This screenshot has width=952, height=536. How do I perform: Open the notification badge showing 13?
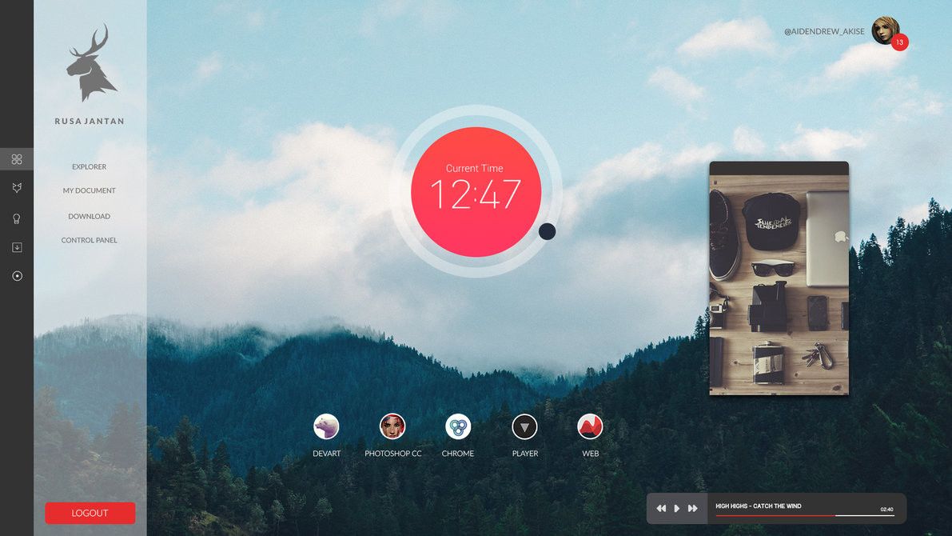pos(900,42)
